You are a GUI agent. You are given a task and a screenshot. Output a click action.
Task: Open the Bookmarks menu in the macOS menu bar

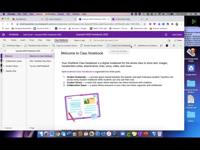pyautogui.click(x=50, y=14)
